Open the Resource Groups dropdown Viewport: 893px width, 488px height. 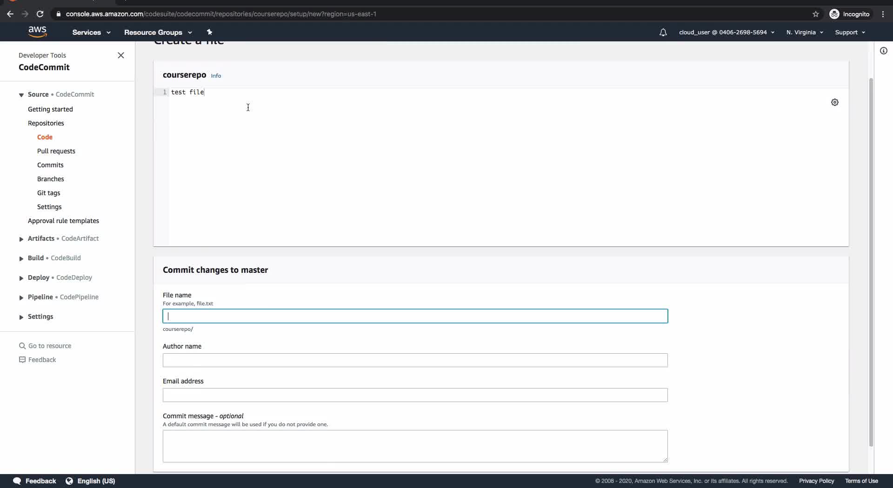pyautogui.click(x=158, y=32)
